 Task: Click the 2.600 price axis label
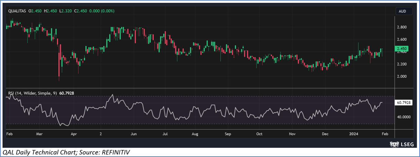click(402, 39)
